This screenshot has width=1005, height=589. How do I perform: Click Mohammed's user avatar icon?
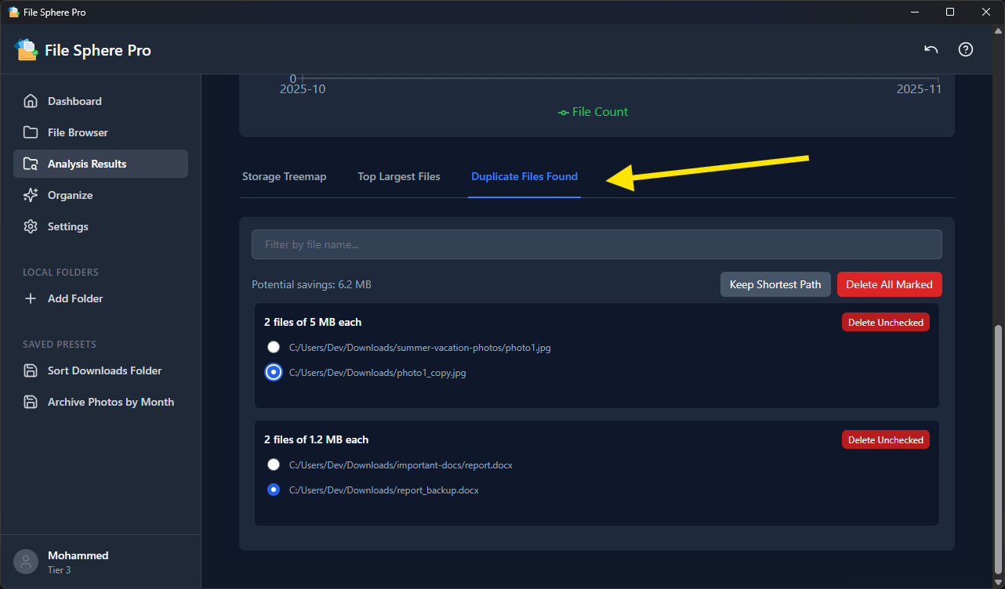click(26, 562)
